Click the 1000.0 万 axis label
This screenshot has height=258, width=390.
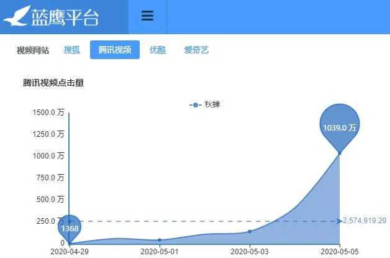(x=48, y=156)
